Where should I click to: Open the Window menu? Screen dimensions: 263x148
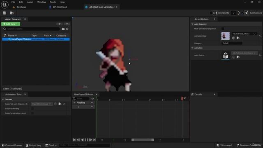coord(42,2)
